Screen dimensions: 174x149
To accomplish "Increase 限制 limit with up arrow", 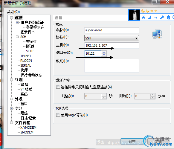I will tap(153, 95).
